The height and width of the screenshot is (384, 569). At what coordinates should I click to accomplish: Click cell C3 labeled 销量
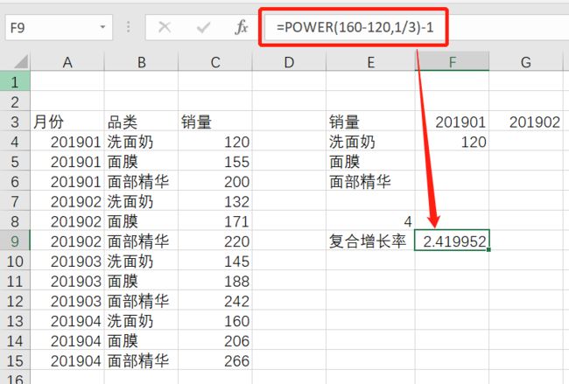(x=215, y=121)
